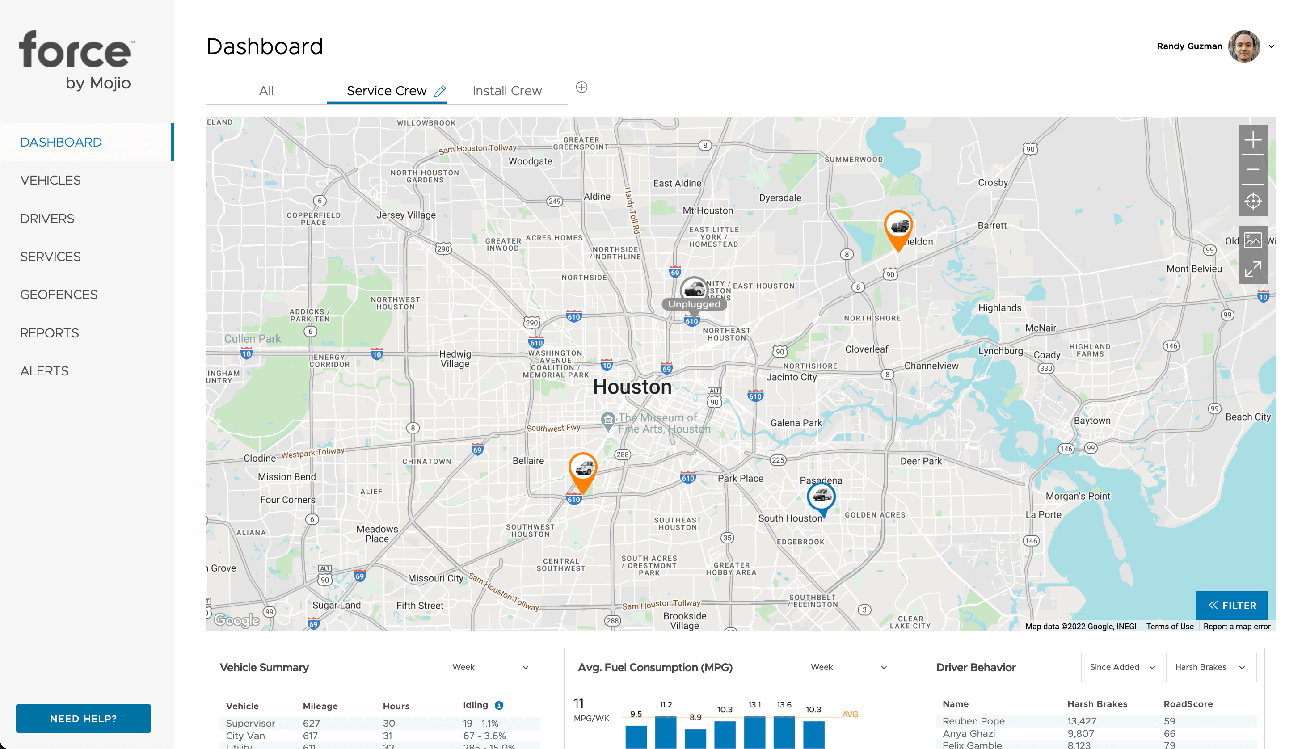Click the Terms of Use link

[1170, 626]
